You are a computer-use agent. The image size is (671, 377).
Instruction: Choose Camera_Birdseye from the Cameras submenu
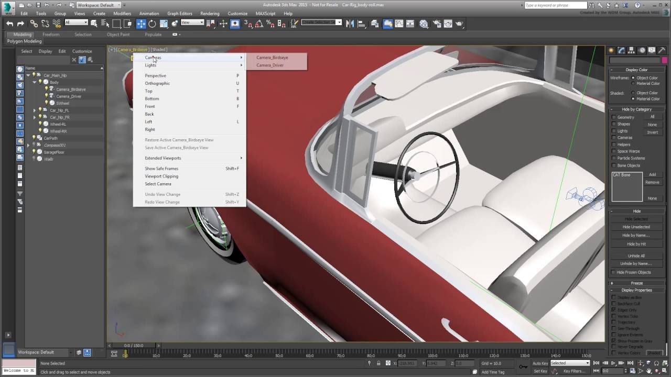pos(272,58)
